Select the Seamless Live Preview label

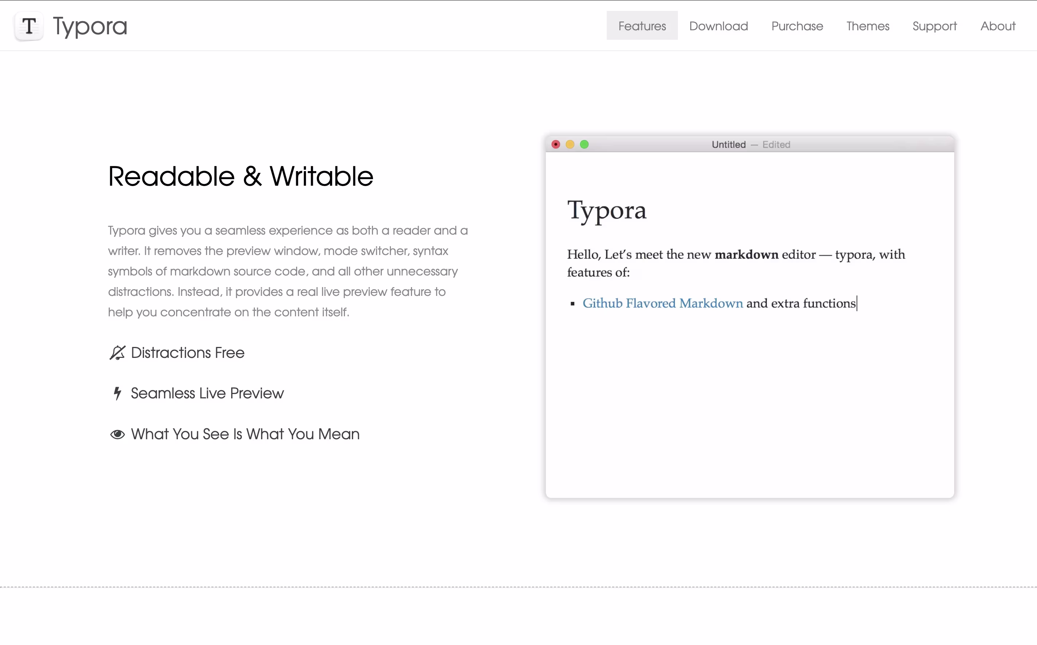[207, 393]
